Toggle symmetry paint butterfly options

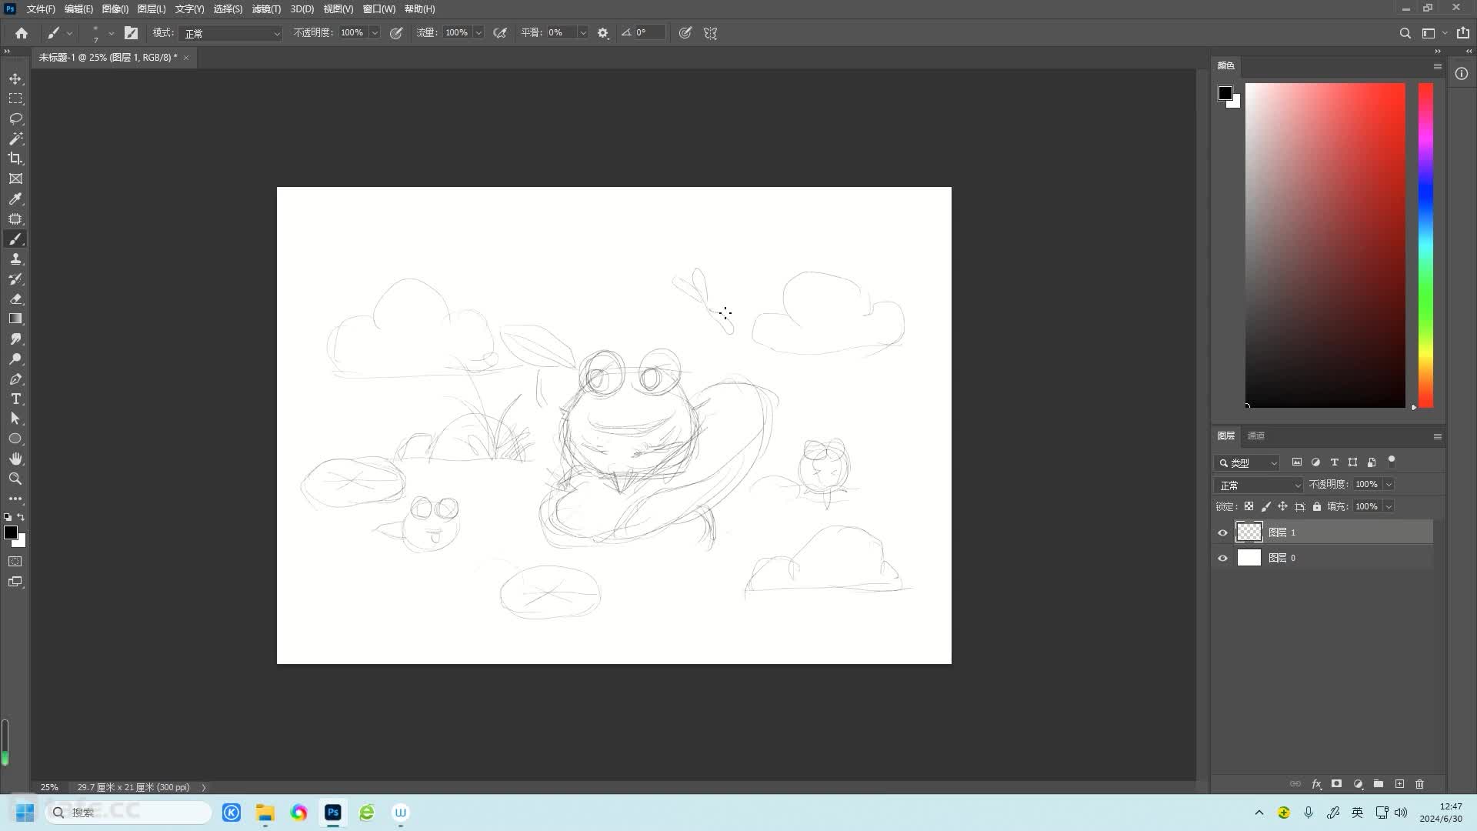[711, 33]
